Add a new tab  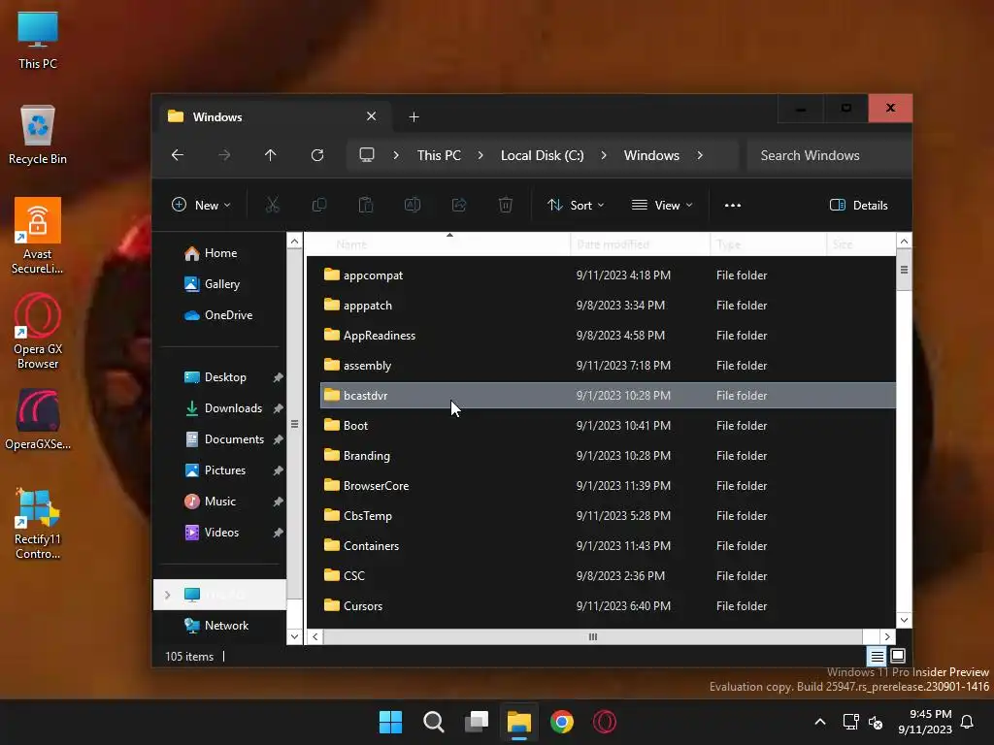(414, 116)
